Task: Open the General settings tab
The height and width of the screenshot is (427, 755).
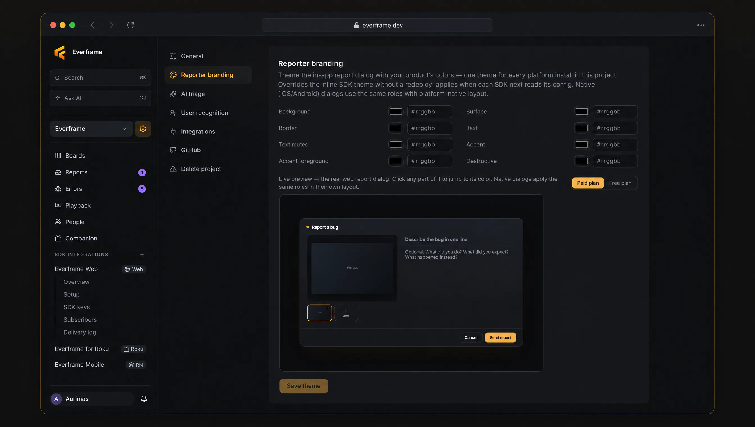Action: coord(208,56)
